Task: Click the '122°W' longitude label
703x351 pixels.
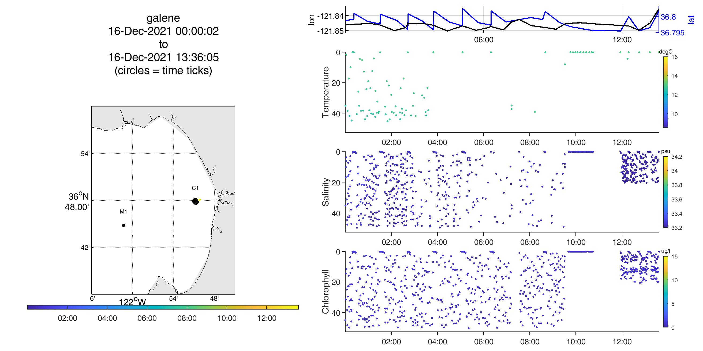Action: tap(132, 302)
